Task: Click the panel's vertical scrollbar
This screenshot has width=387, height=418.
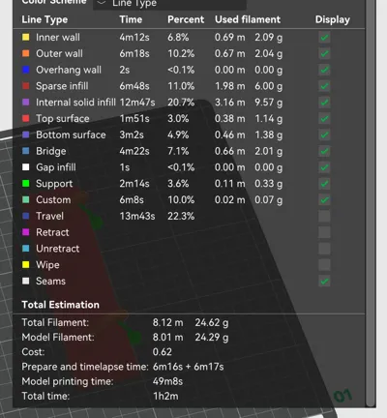Action: pos(371,203)
